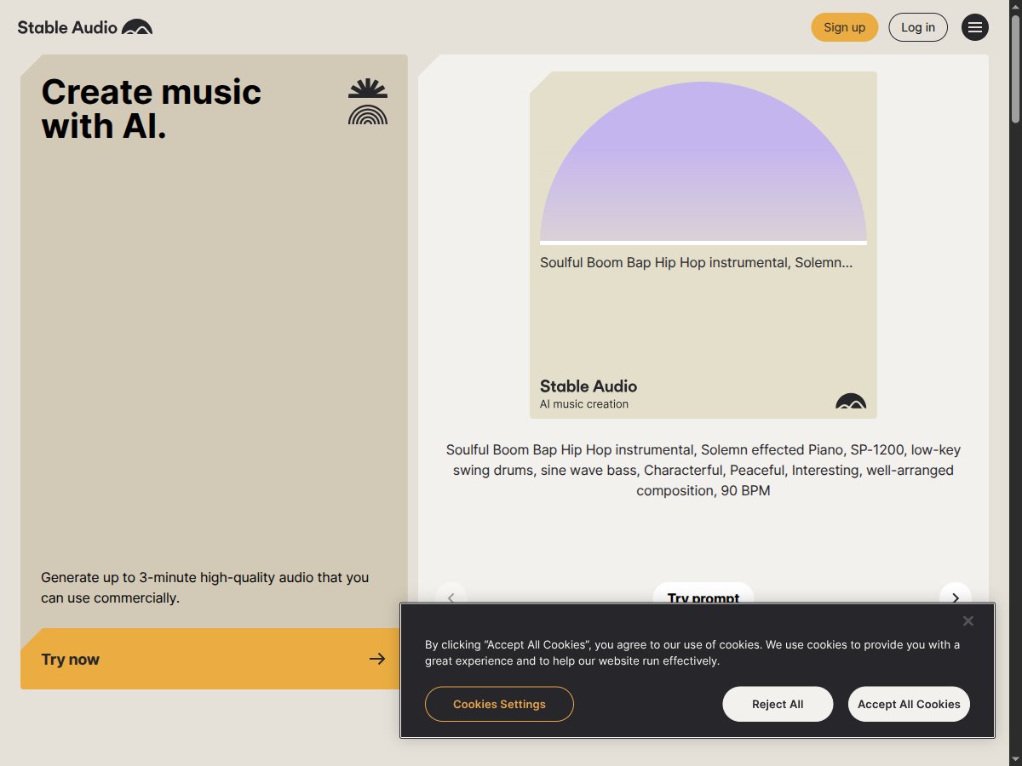Accept All Cookies
The height and width of the screenshot is (766, 1022).
(909, 704)
